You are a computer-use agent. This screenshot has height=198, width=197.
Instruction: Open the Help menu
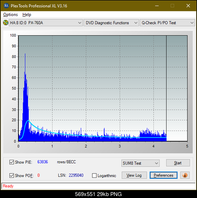[x=27, y=15]
